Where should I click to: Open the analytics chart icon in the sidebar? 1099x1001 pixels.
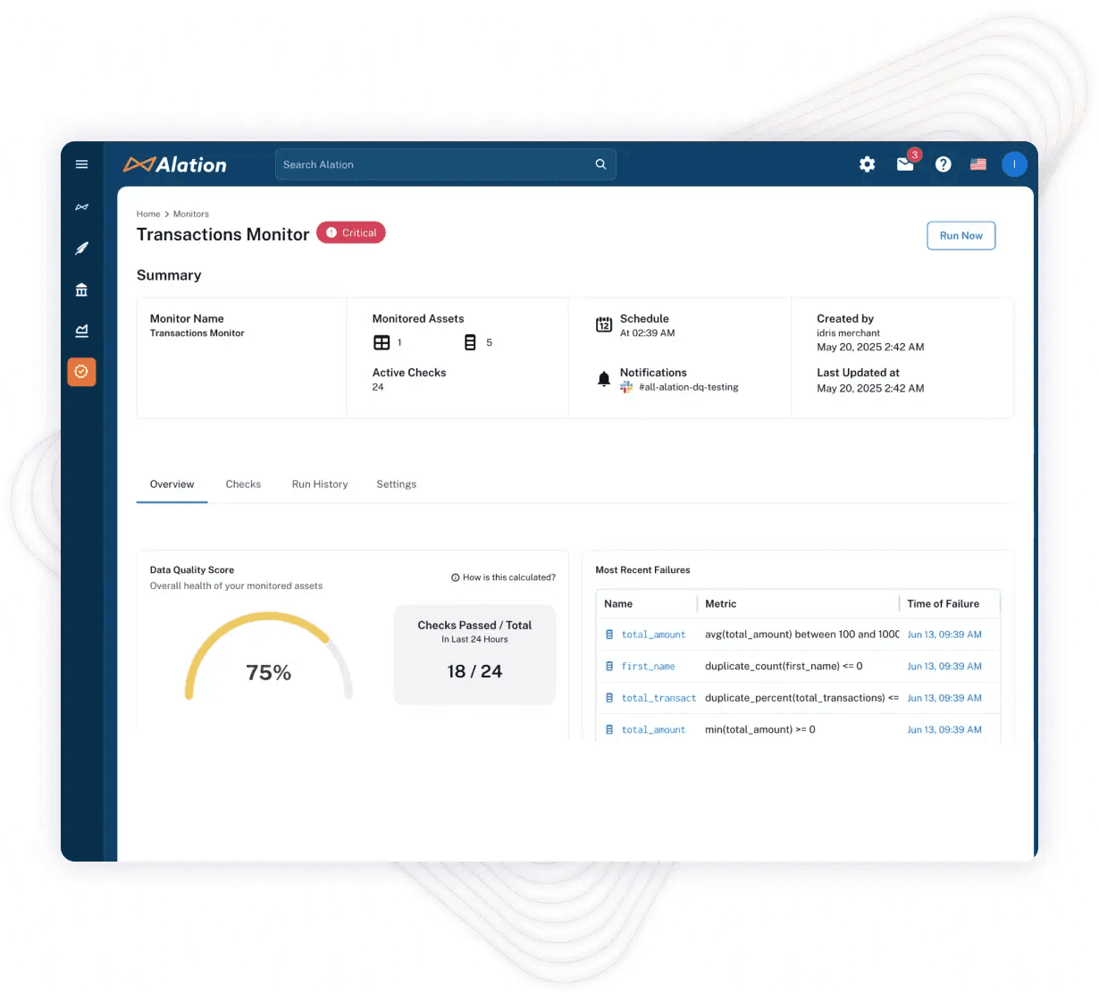coord(81,331)
